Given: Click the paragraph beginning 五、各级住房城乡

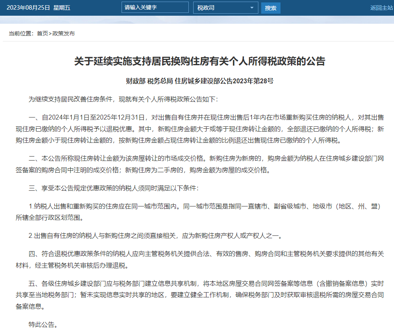Looking at the screenshot, I should [200, 295].
